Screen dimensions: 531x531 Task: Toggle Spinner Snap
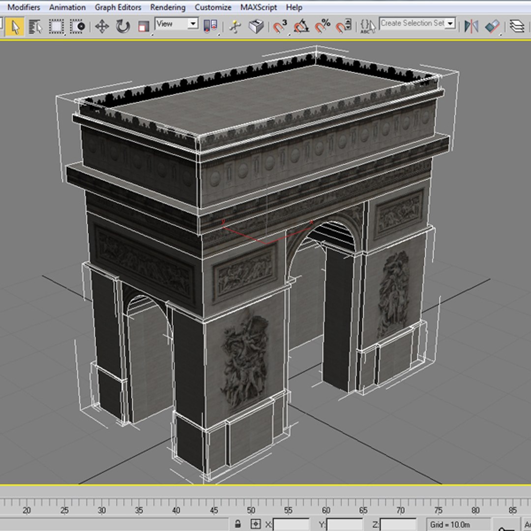point(343,27)
